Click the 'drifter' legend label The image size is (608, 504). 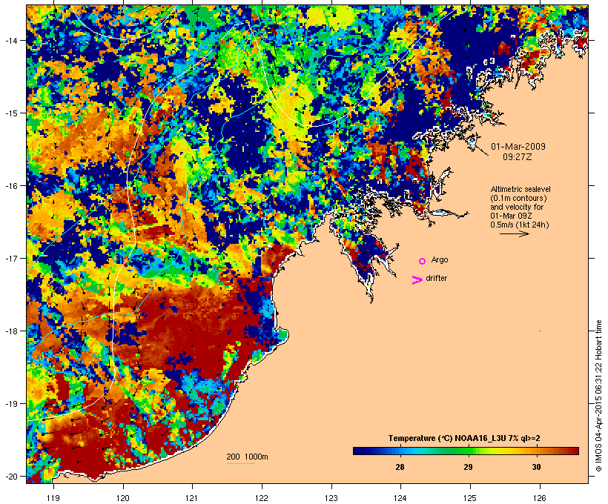tap(436, 278)
